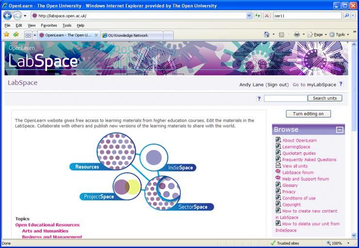The image size is (359, 248).
Task: Open the Tools gear command bar menu
Action: point(339,34)
